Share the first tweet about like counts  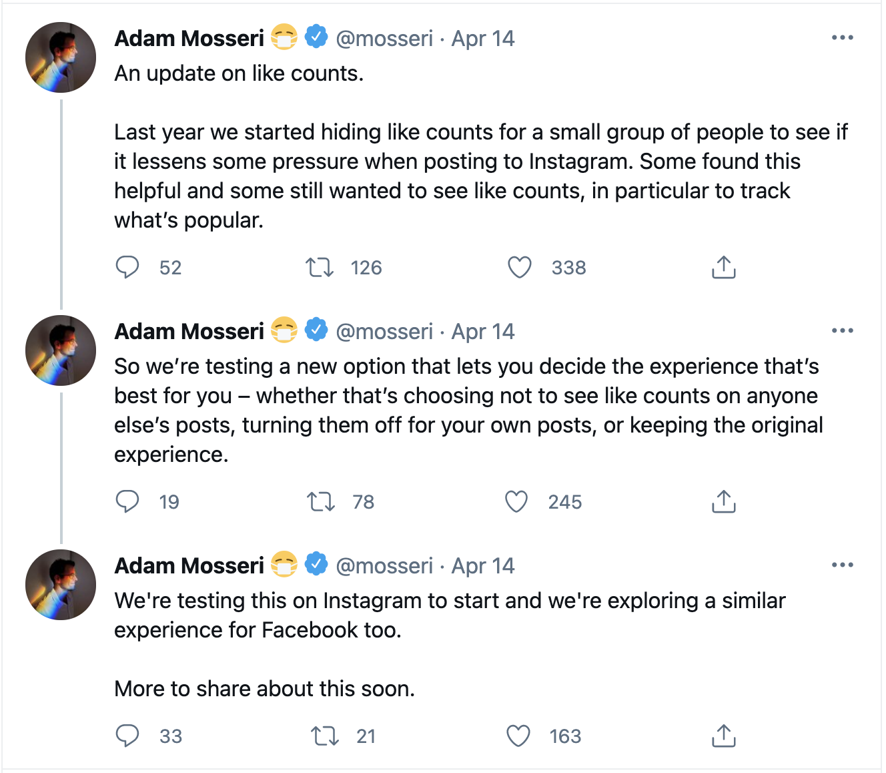tap(723, 267)
